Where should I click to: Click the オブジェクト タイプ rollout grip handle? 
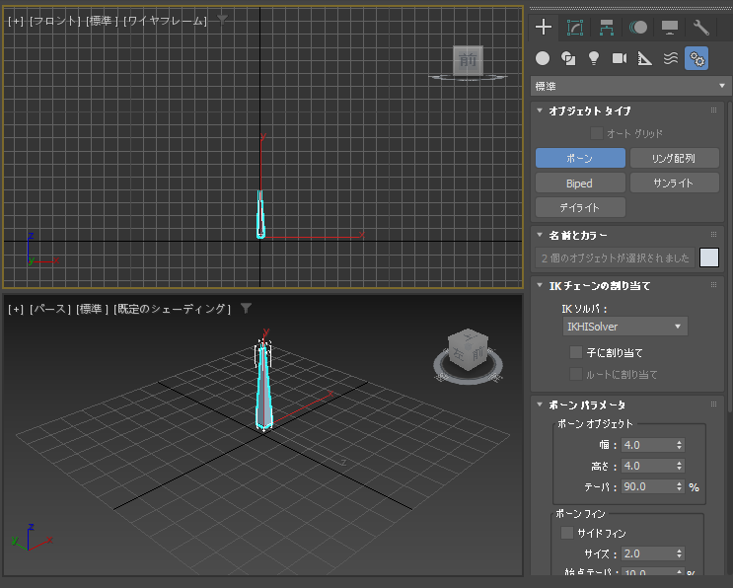pos(713,110)
